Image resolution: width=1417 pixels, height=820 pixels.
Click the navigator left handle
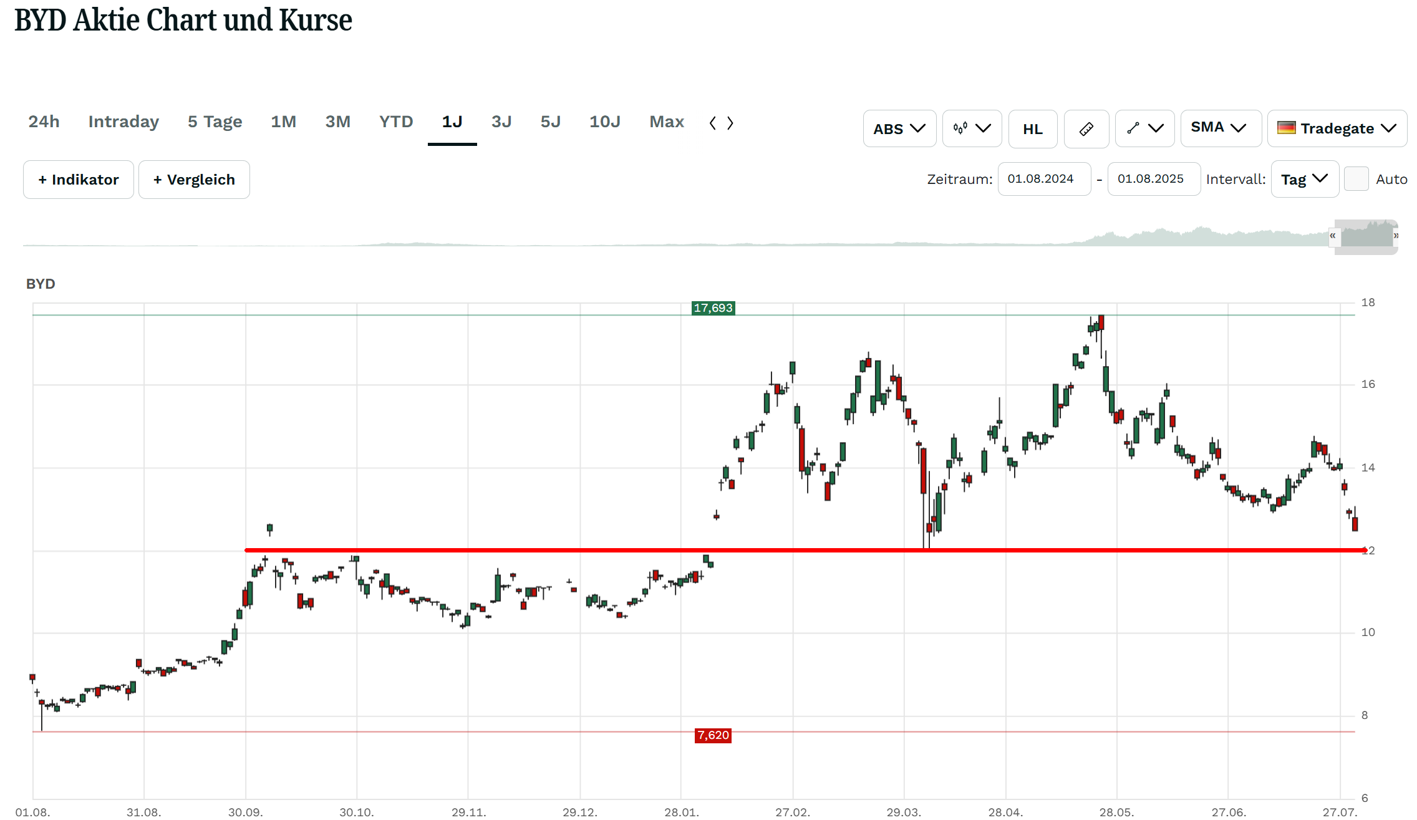[1333, 236]
